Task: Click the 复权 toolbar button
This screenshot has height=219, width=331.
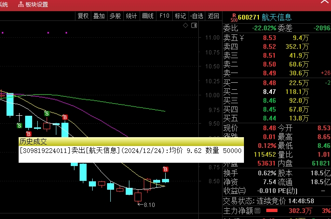Action: click(x=83, y=16)
